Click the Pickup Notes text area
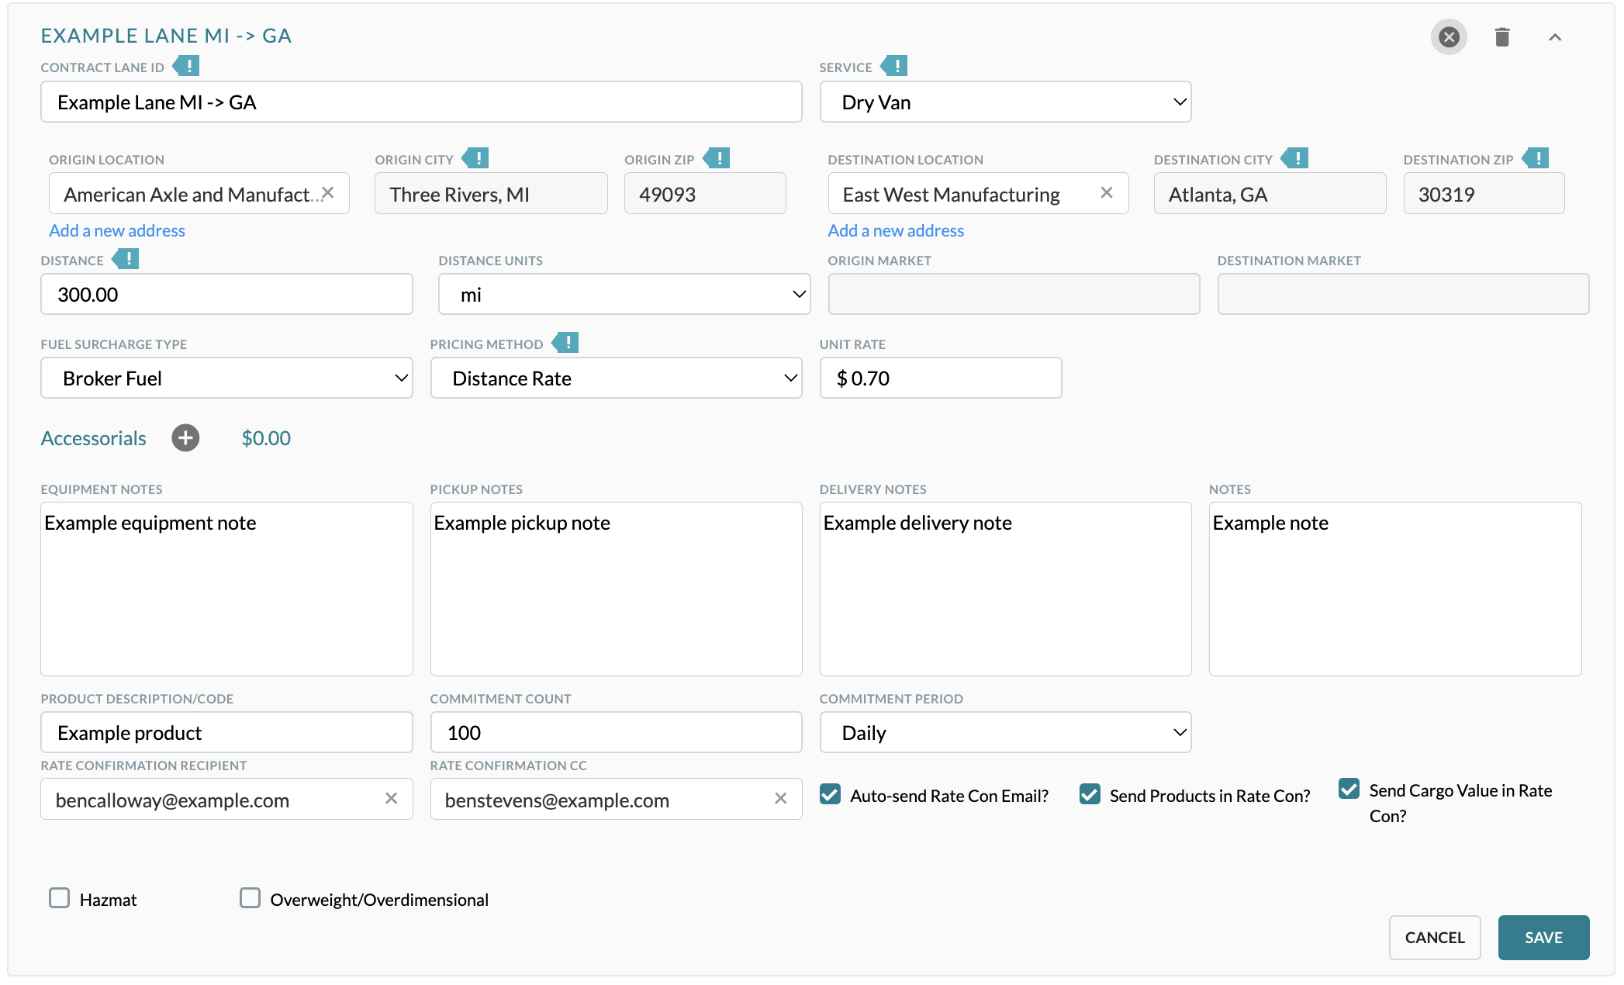This screenshot has height=985, width=1624. (616, 589)
